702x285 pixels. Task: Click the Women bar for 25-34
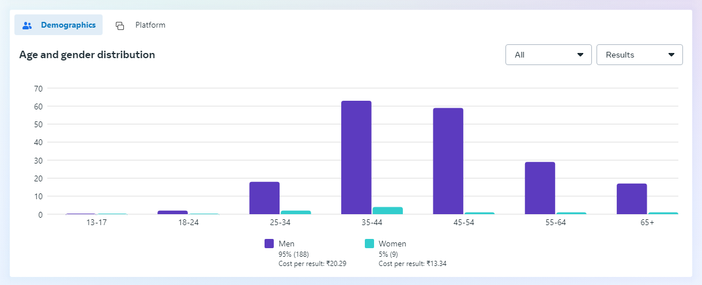coord(296,212)
